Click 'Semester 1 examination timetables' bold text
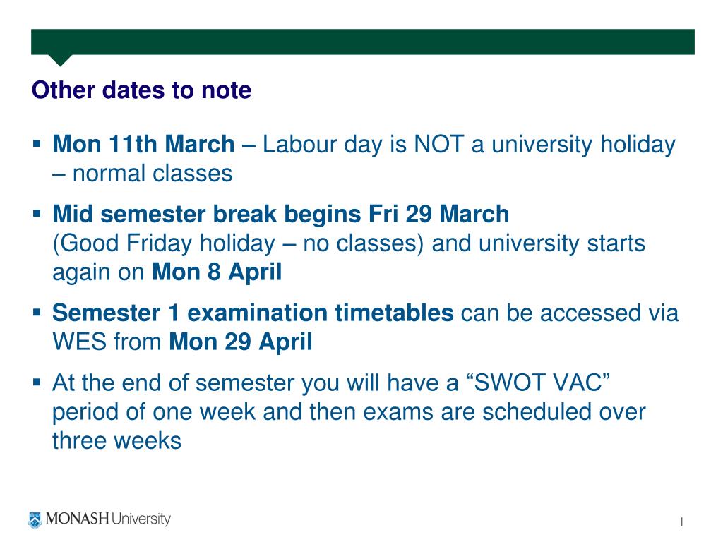 (253, 313)
